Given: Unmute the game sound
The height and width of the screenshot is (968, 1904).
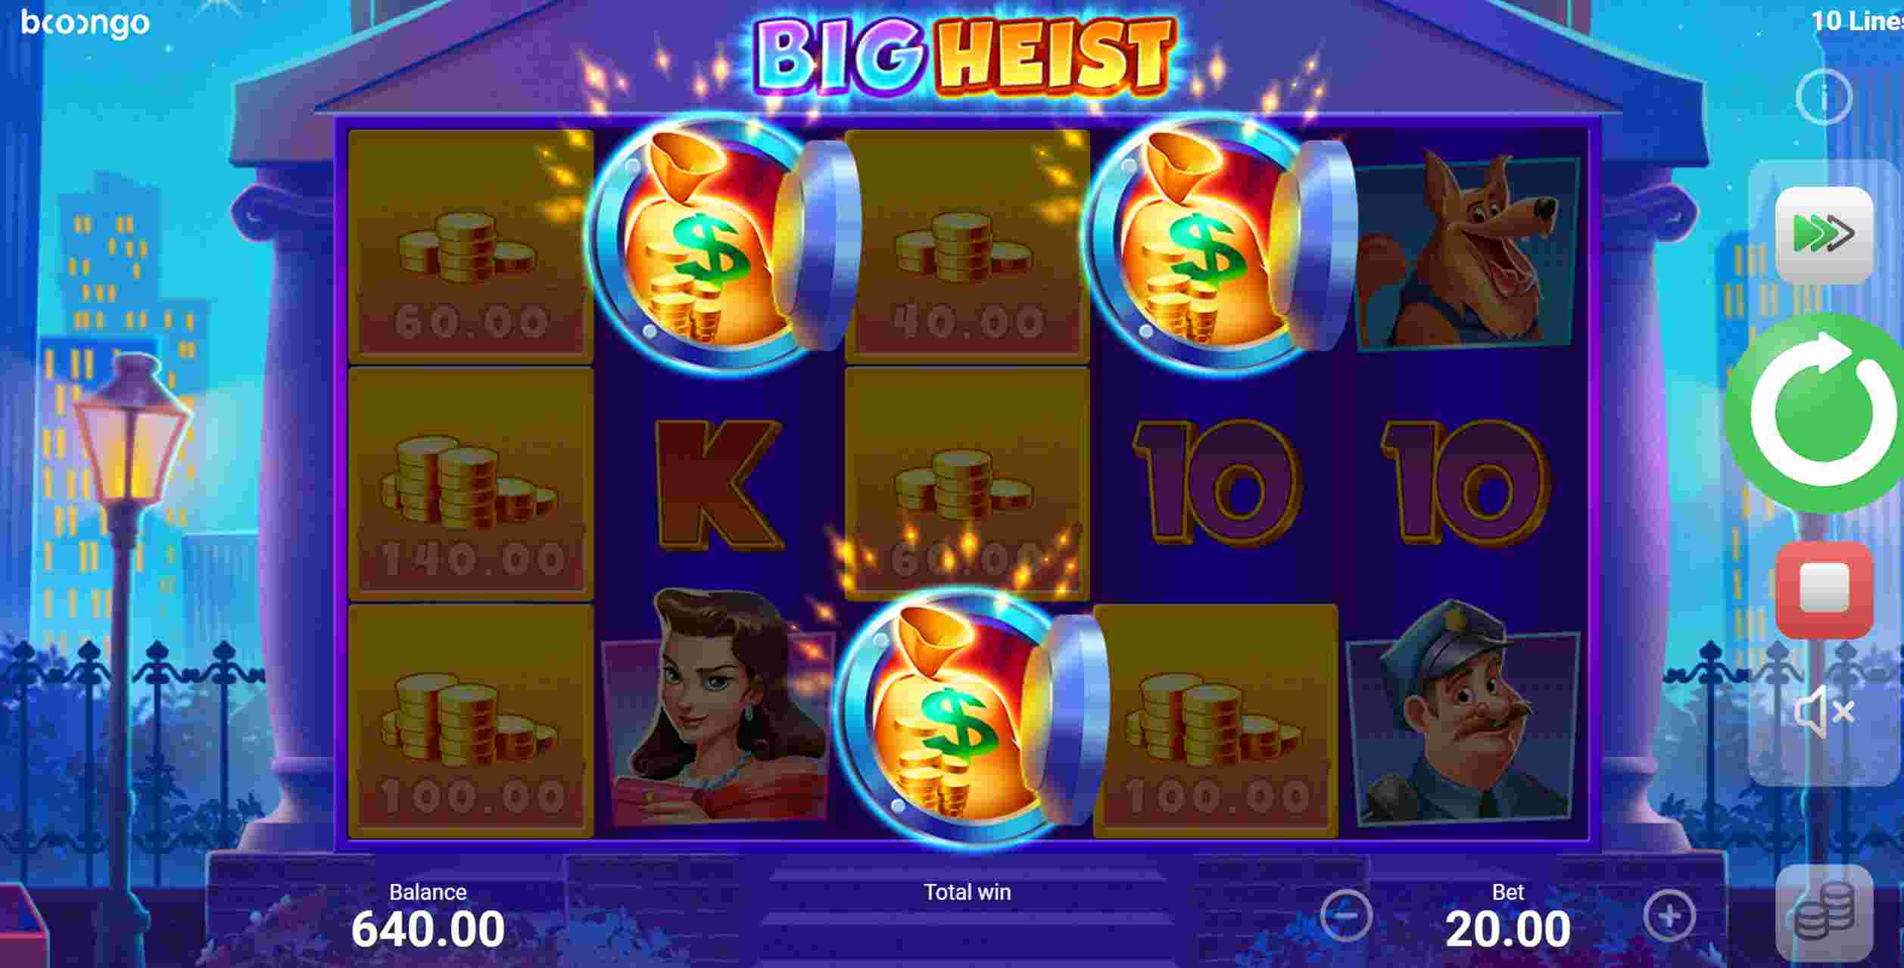Looking at the screenshot, I should click(x=1824, y=711).
